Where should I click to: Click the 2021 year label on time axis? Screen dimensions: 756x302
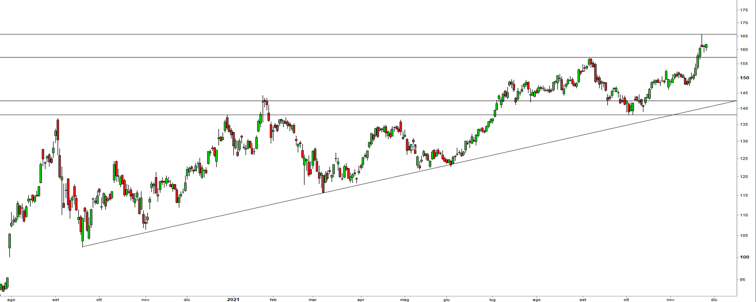click(233, 300)
